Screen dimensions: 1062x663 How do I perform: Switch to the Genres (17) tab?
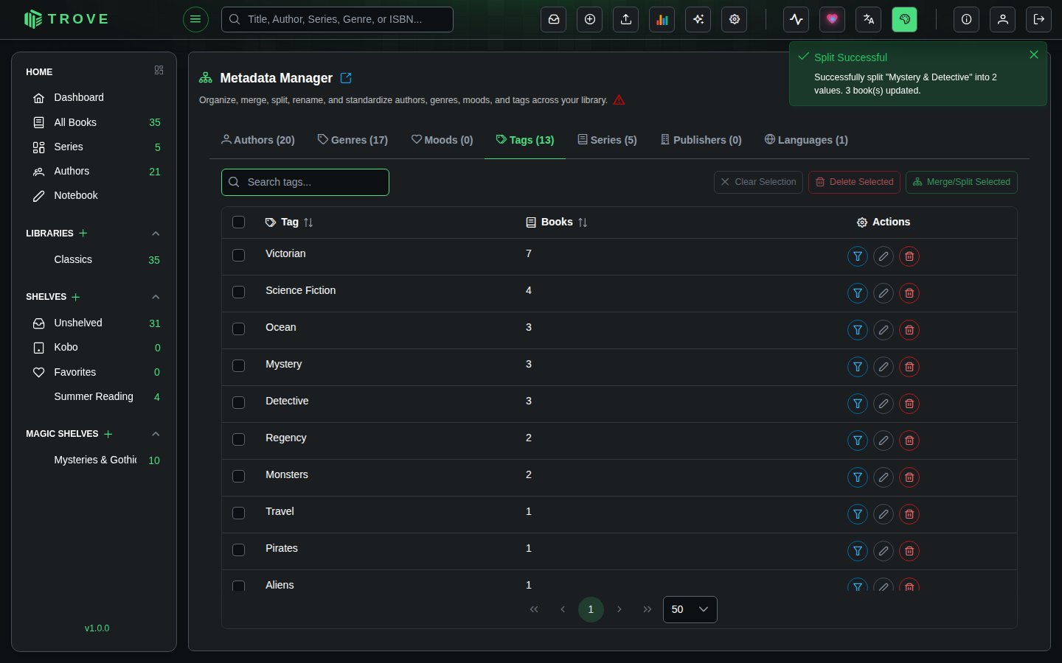[x=353, y=140]
